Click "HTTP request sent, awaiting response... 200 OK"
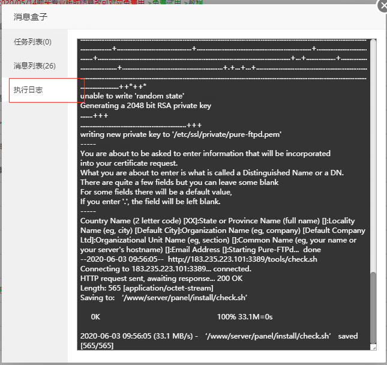This screenshot has width=387, height=365. tap(161, 279)
